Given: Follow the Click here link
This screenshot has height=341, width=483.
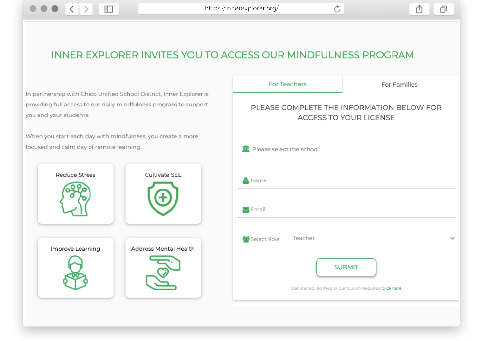Looking at the screenshot, I should (391, 288).
